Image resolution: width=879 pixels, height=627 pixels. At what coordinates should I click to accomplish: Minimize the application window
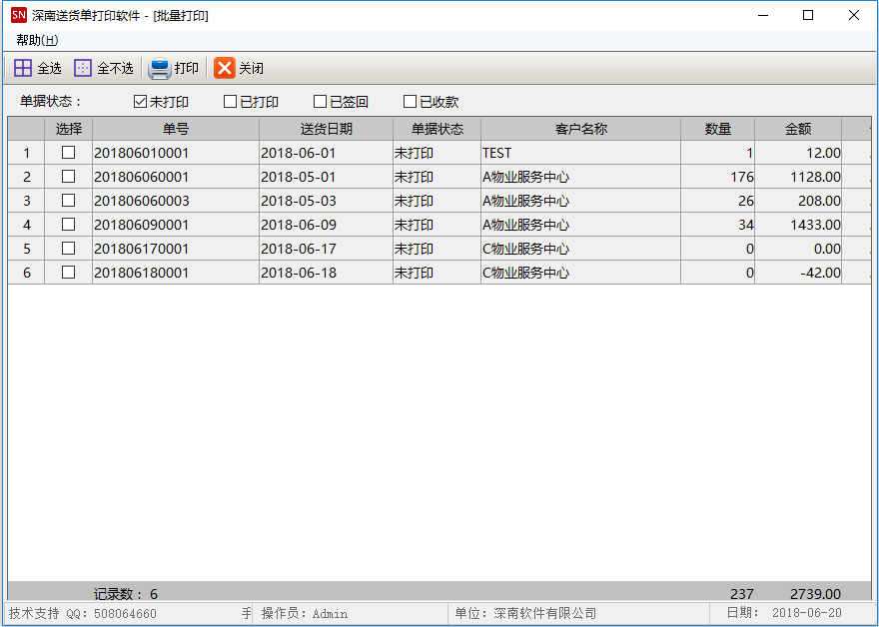click(x=762, y=15)
